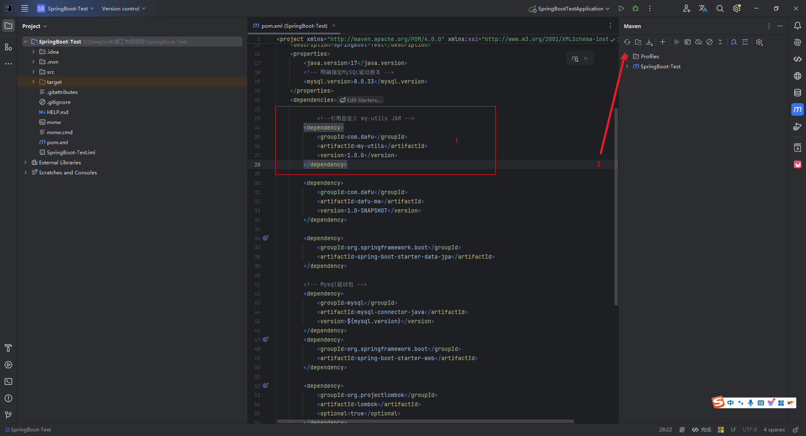Open SpringBoot-Test project dropdown
Viewport: 806px width, 436px height.
coord(65,8)
